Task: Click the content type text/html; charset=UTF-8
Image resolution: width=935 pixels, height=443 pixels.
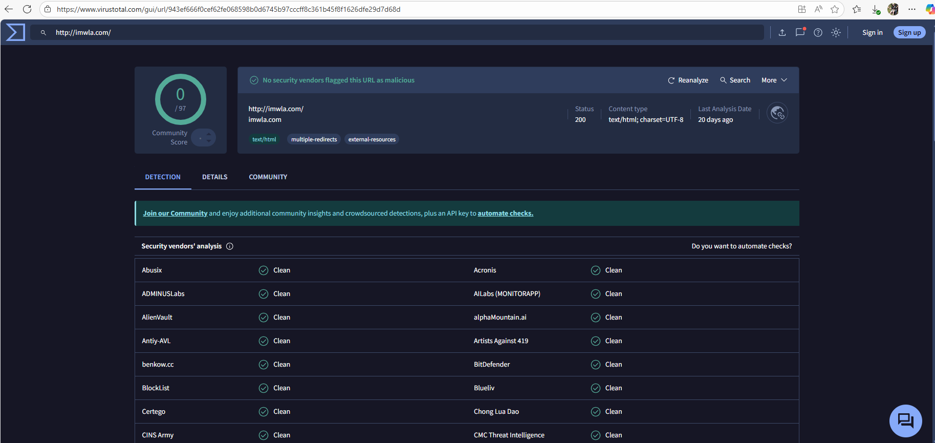Action: point(646,120)
